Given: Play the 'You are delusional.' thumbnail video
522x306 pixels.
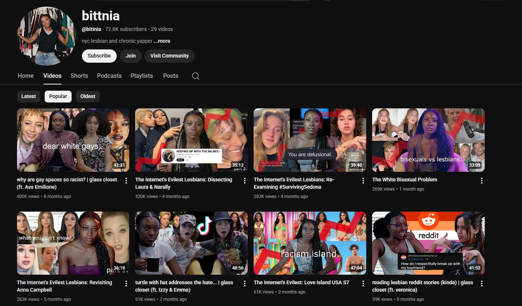Looking at the screenshot, I should pyautogui.click(x=310, y=140).
